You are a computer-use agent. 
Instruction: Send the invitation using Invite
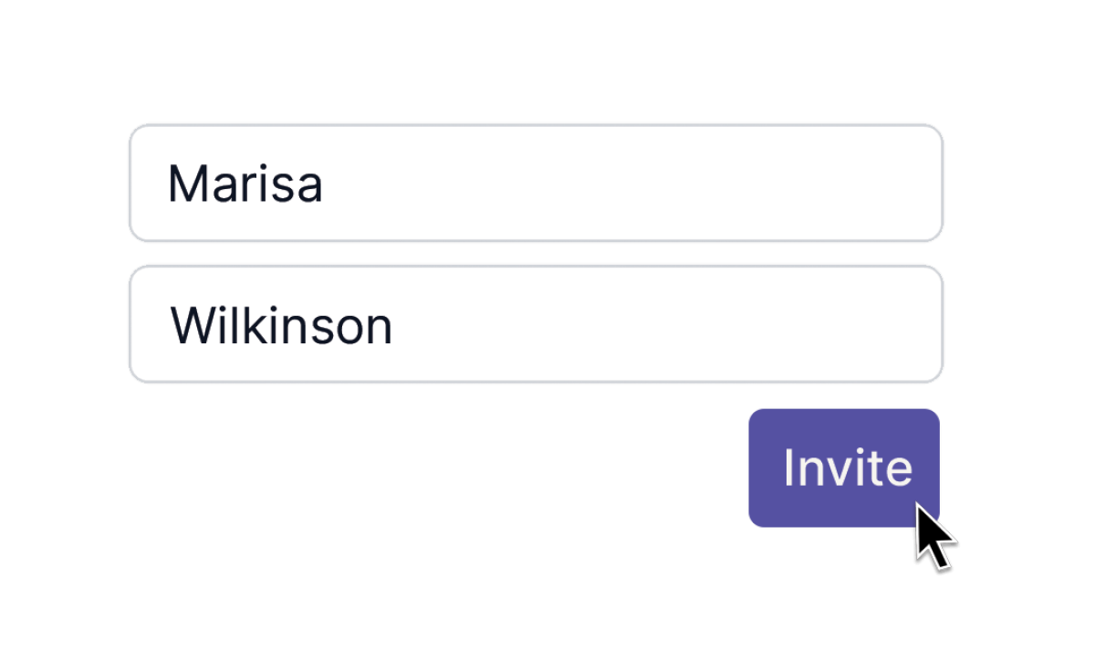843,468
